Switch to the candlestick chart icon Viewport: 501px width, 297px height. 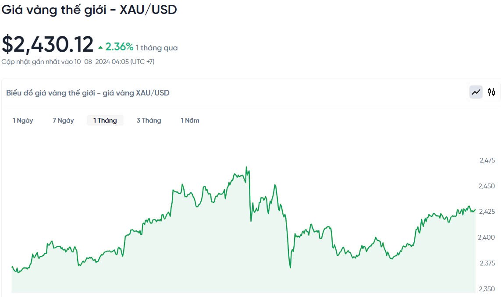click(491, 92)
